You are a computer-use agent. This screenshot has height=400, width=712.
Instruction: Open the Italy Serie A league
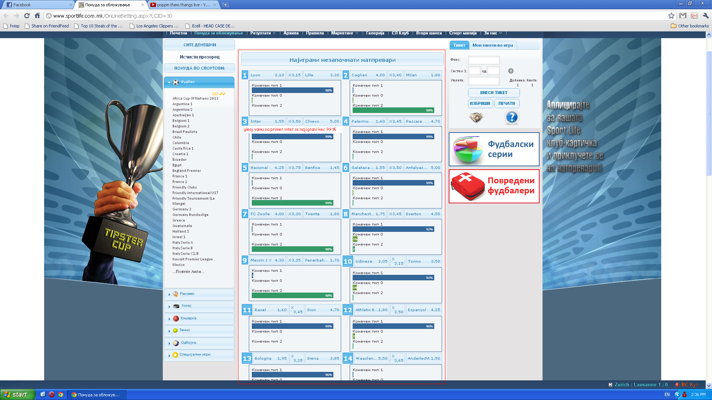pos(182,243)
